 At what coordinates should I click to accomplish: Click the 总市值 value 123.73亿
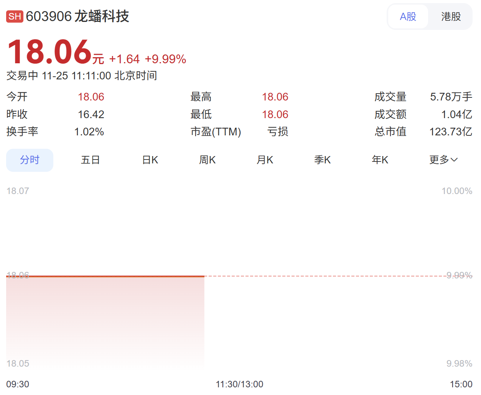[x=450, y=132]
